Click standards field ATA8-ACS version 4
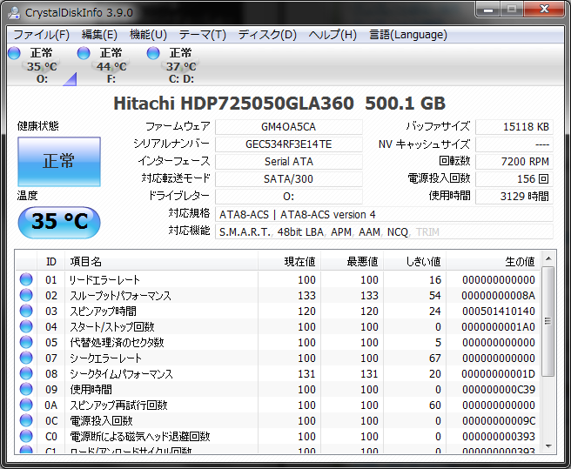 point(384,214)
